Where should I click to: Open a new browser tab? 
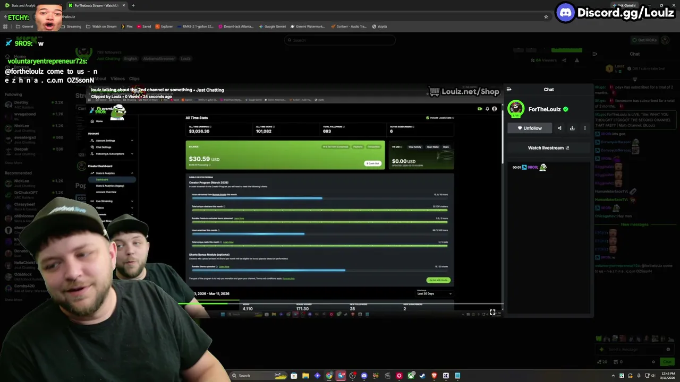pos(133,5)
